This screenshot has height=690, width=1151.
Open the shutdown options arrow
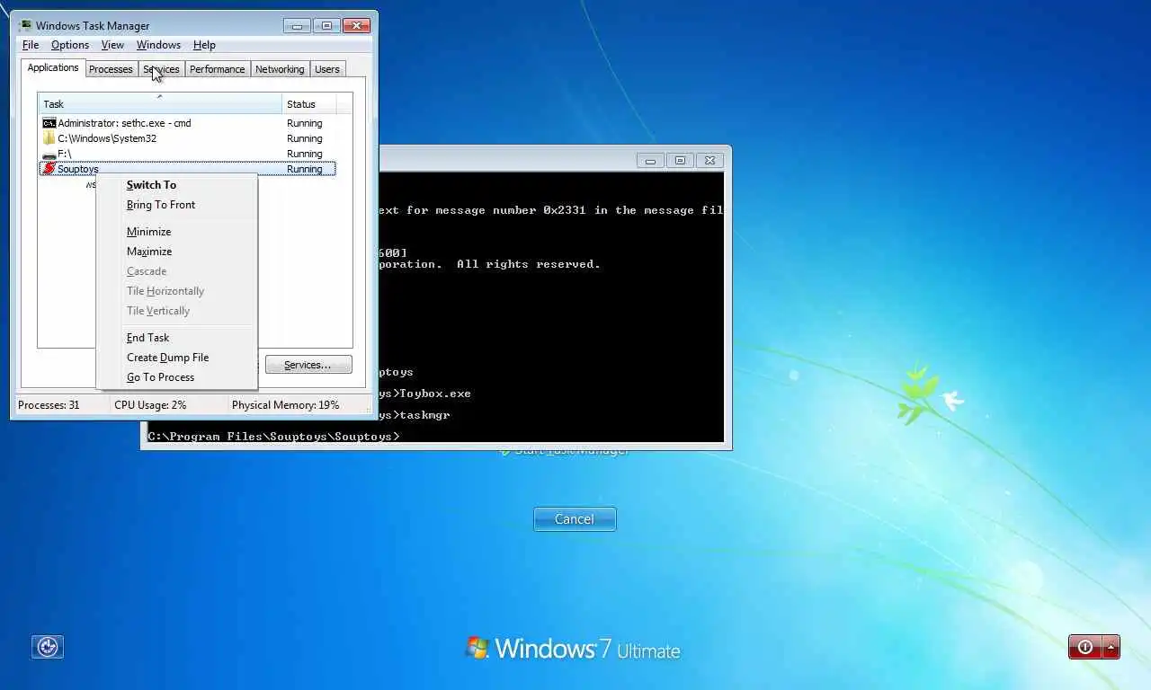click(1111, 647)
